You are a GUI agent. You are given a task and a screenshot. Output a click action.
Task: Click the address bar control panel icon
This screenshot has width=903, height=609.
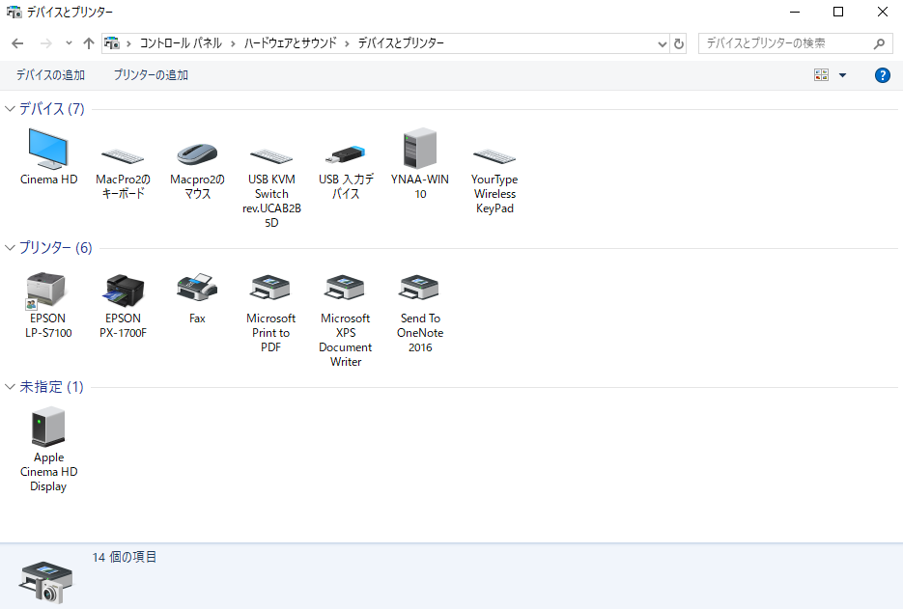(112, 43)
